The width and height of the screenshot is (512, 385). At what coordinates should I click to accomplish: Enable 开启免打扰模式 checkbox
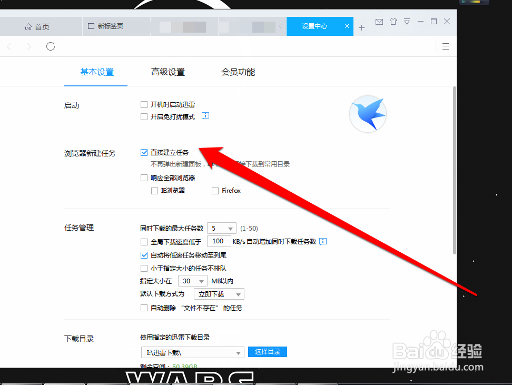144,116
